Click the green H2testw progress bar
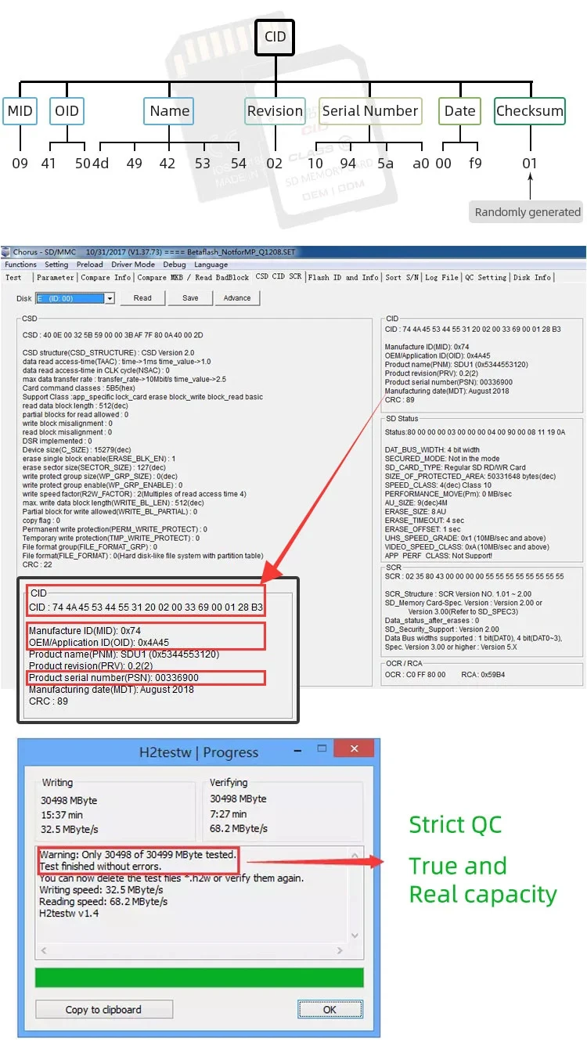Image resolution: width=587 pixels, height=1049 pixels. coord(200,978)
